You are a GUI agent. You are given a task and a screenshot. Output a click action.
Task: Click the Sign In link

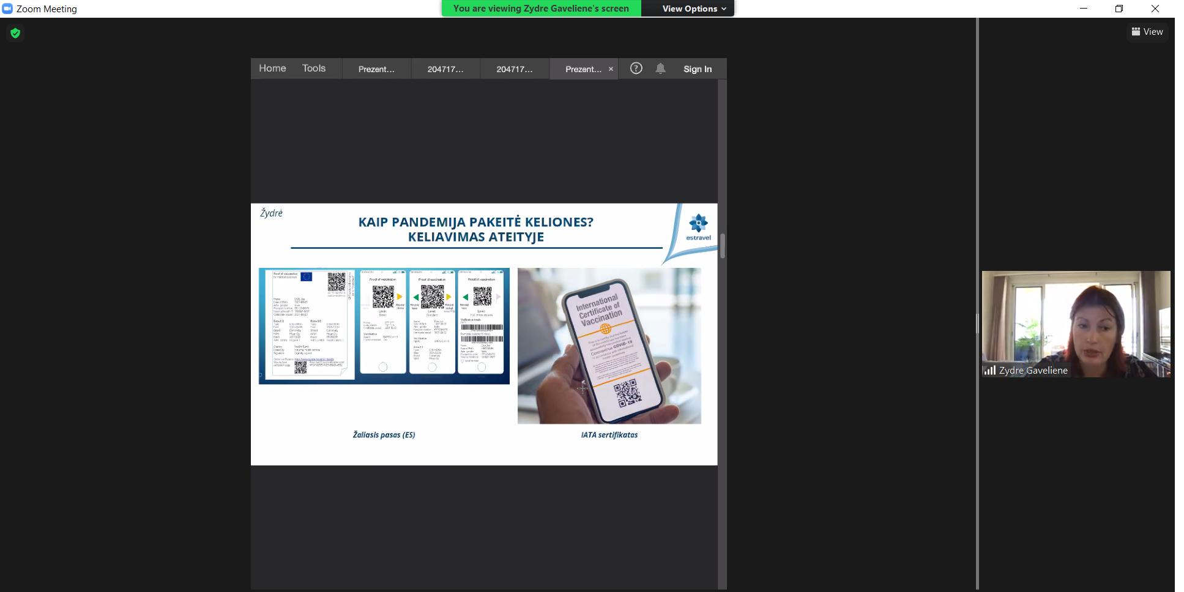click(x=698, y=69)
